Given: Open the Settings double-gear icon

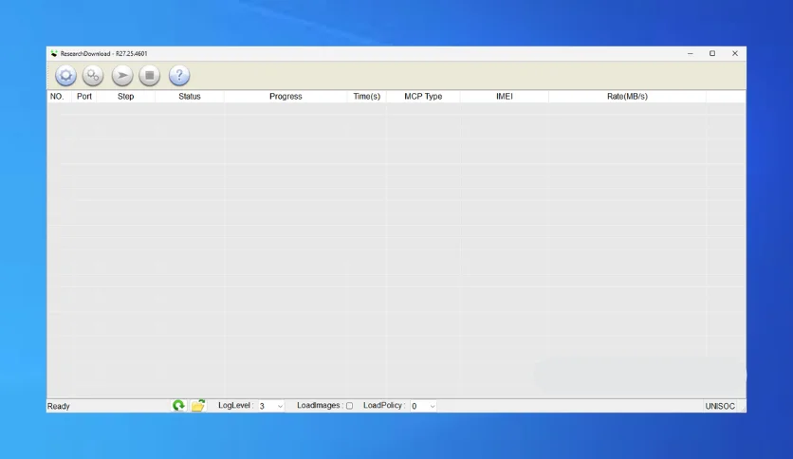Looking at the screenshot, I should click(93, 76).
